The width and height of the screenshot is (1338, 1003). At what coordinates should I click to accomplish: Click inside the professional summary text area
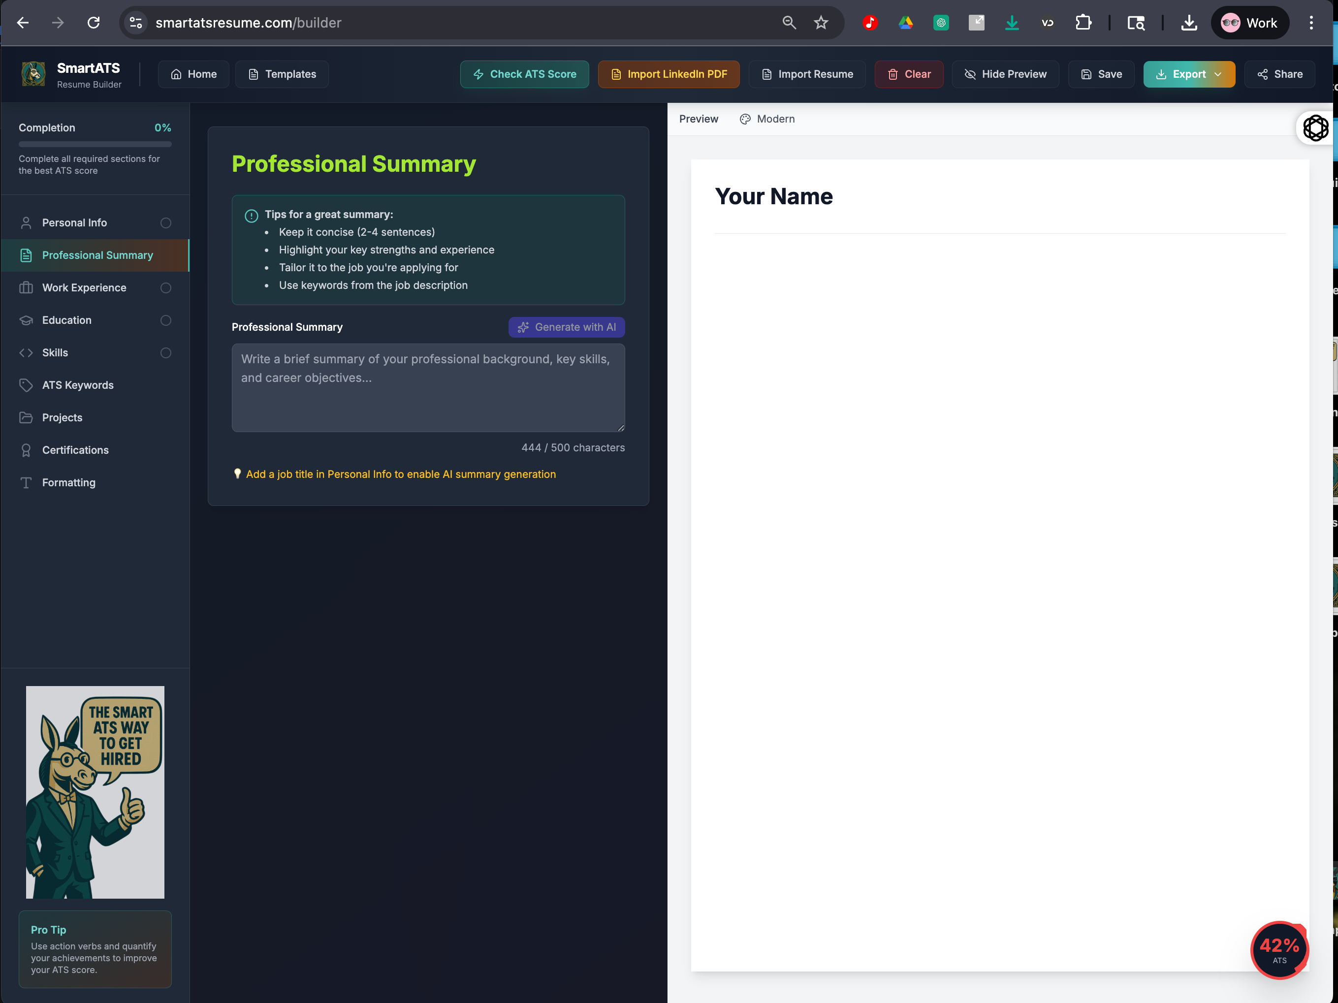coord(428,387)
